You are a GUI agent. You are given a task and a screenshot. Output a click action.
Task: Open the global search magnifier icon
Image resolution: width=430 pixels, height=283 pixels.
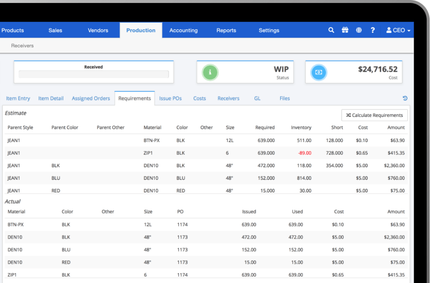[331, 30]
